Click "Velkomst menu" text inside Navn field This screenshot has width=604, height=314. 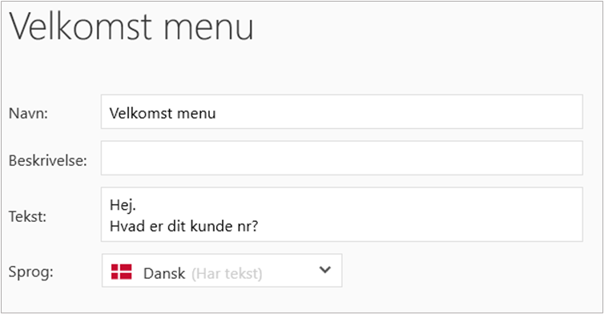163,113
